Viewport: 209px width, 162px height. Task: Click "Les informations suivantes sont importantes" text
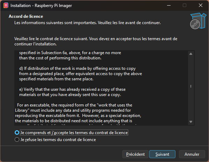coord(87,23)
